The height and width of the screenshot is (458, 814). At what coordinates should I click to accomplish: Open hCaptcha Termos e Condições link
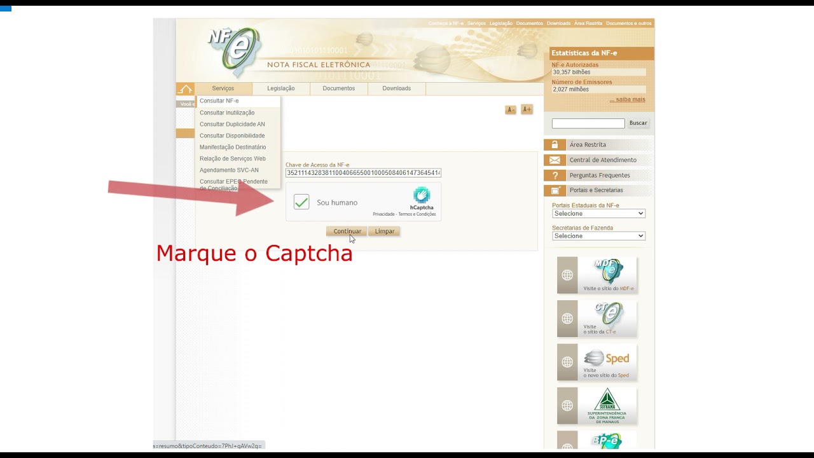(417, 214)
